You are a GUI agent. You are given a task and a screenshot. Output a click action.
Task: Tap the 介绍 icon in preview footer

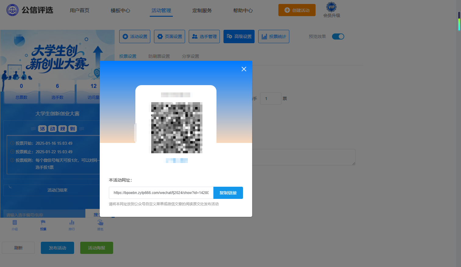coord(15,225)
